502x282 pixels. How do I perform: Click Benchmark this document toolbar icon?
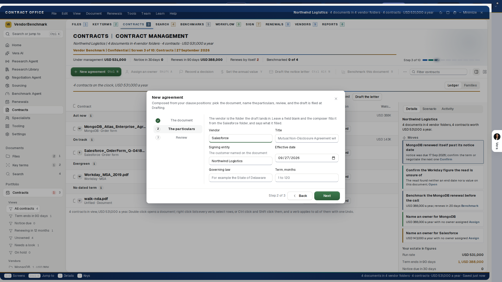[344, 72]
